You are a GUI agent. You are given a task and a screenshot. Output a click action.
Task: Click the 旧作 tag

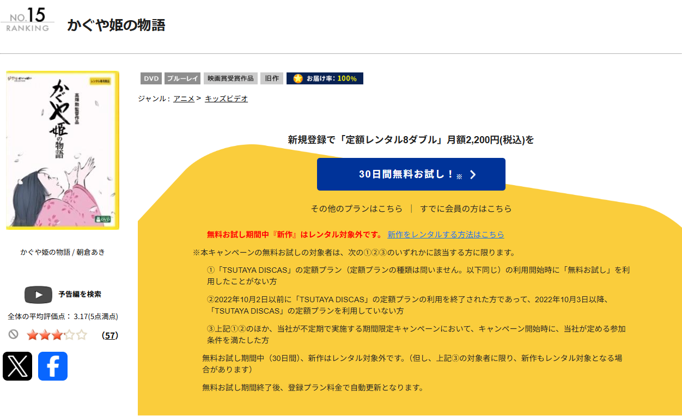(271, 78)
